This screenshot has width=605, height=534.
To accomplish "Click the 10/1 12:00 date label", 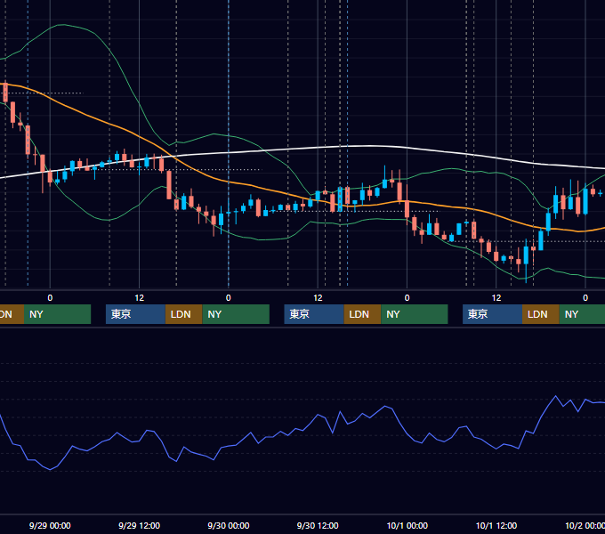I will pos(496,525).
